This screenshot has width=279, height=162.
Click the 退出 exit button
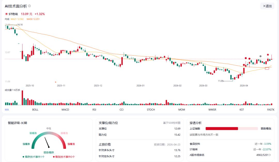tap(267, 6)
